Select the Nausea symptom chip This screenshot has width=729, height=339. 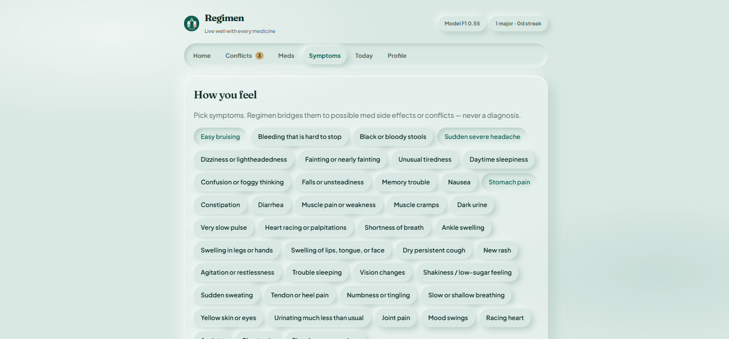click(459, 182)
